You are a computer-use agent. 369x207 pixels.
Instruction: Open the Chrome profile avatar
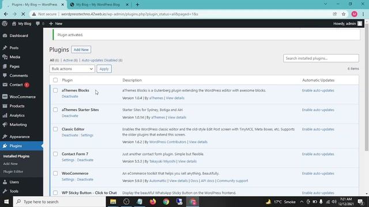[355, 14]
